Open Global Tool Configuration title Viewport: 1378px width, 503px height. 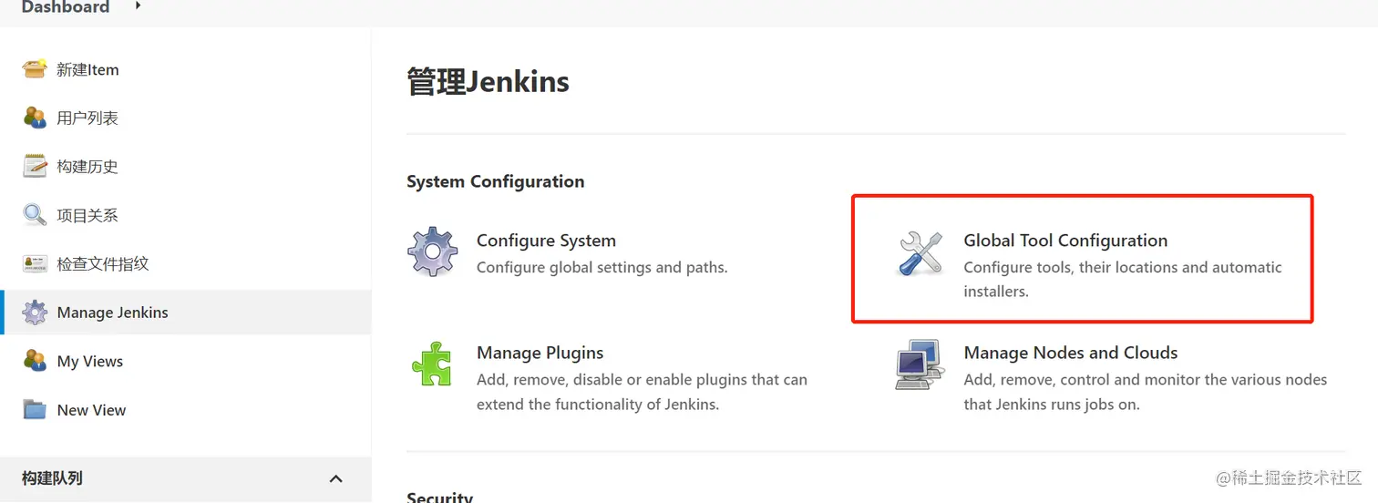1065,241
